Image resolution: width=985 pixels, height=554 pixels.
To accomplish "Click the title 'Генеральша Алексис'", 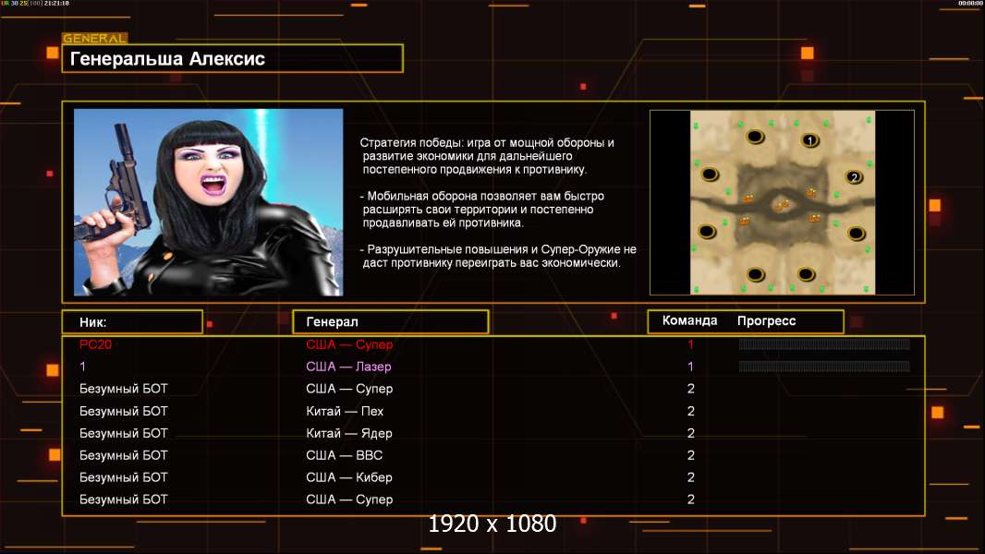I will (x=168, y=59).
